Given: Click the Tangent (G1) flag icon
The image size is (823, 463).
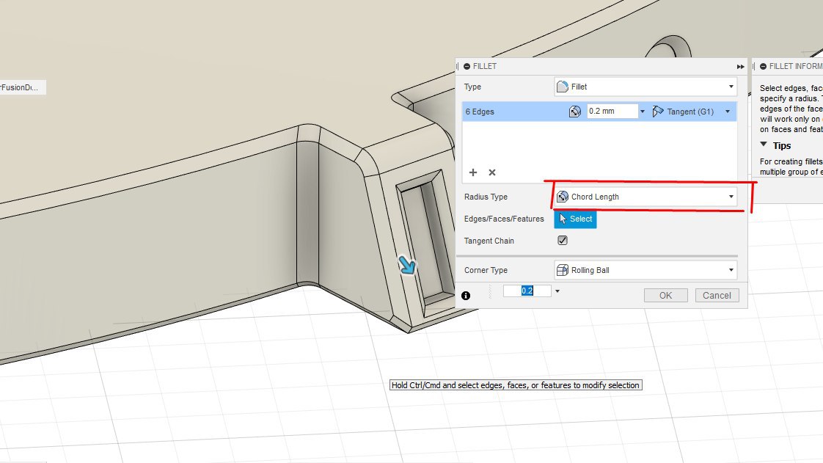Looking at the screenshot, I should (658, 112).
